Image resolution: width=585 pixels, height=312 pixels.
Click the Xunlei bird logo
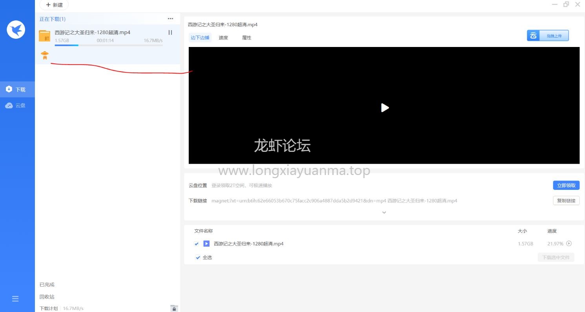(x=16, y=29)
